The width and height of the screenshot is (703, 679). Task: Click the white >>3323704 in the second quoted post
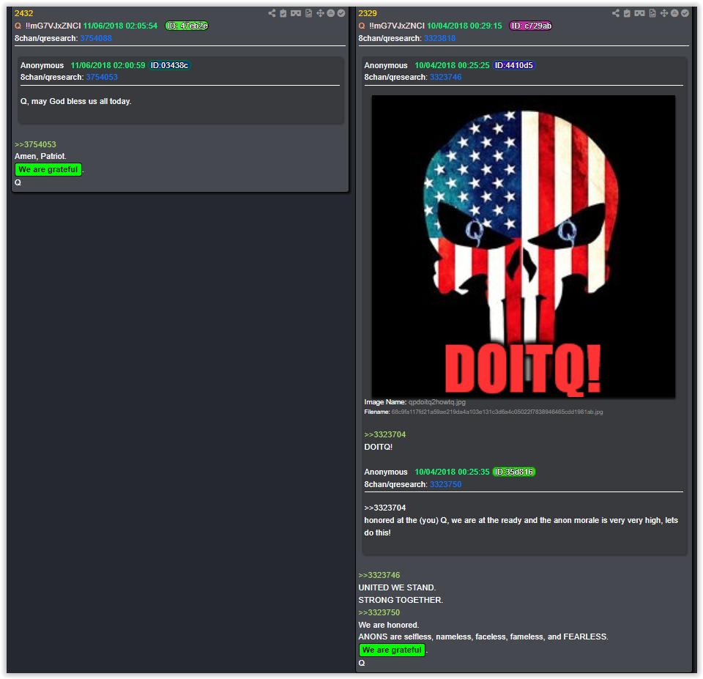pyautogui.click(x=385, y=508)
